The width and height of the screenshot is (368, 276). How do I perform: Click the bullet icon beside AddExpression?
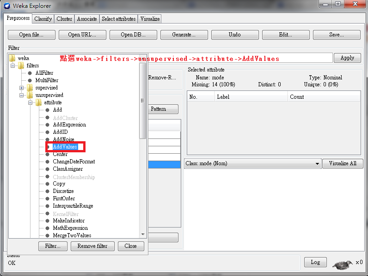tap(48, 125)
